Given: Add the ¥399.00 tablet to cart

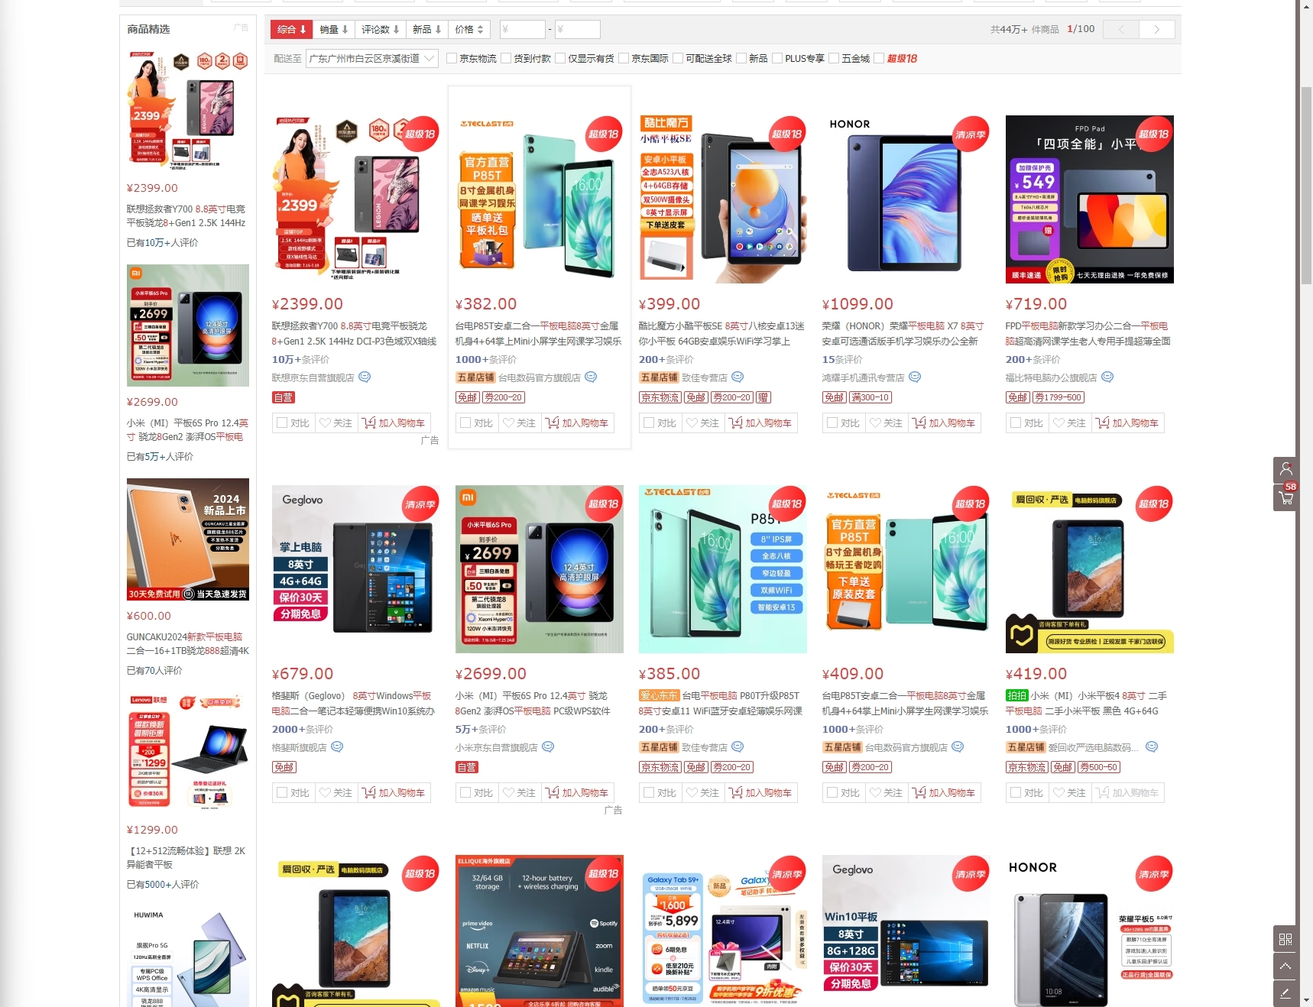Looking at the screenshot, I should coord(760,423).
